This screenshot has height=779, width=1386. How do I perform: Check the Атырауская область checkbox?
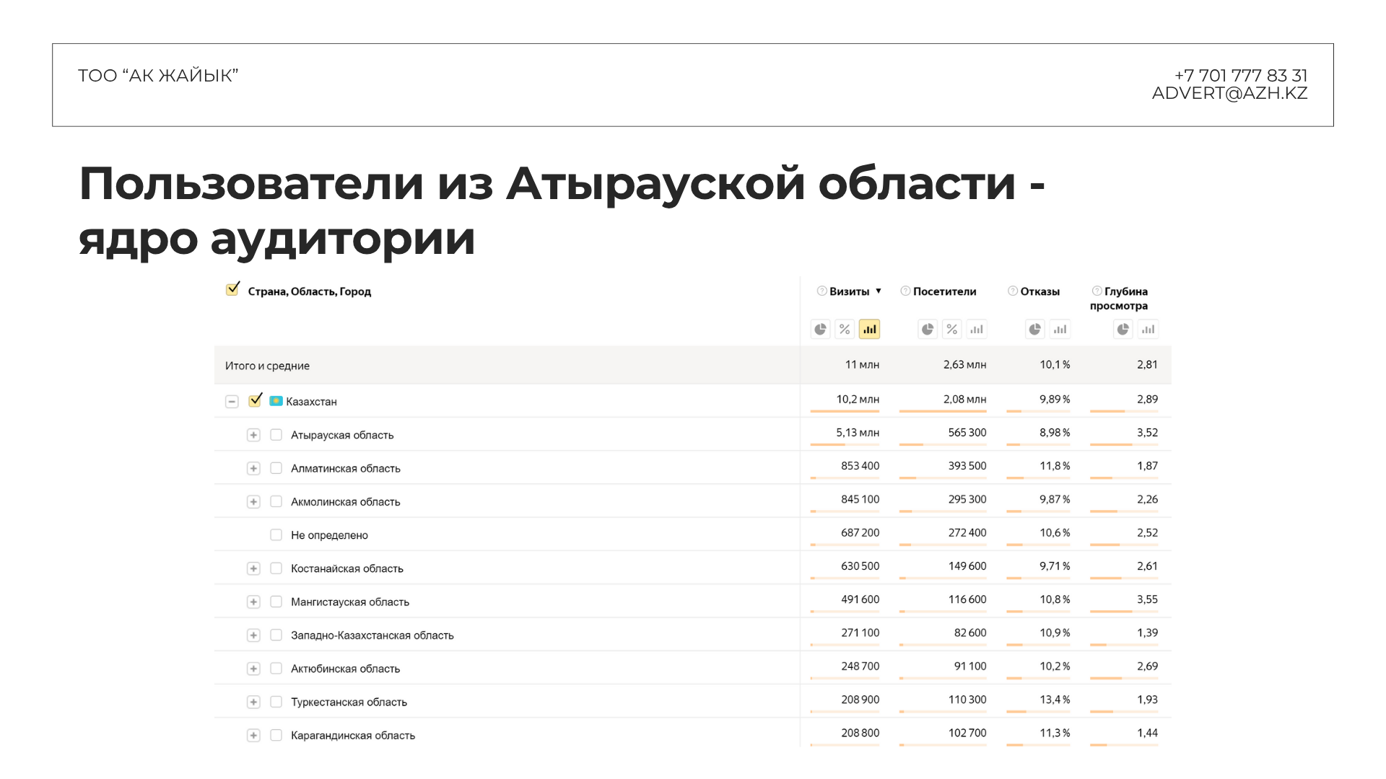coord(276,435)
